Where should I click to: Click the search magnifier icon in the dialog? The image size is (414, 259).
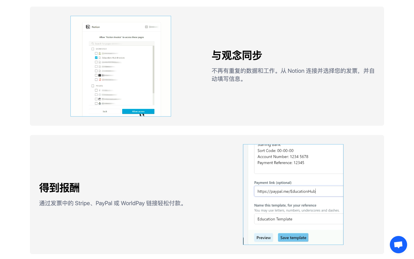click(93, 43)
